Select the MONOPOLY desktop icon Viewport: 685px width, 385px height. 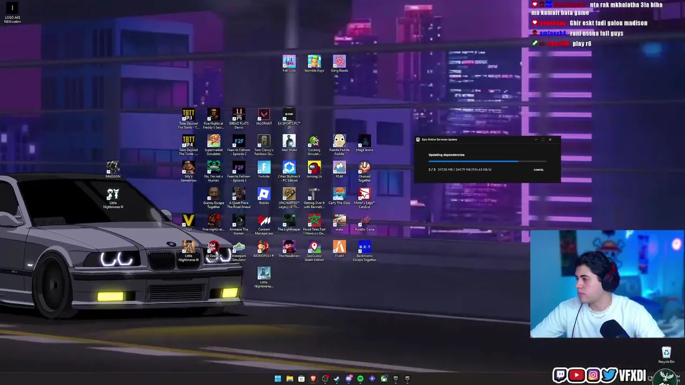click(264, 249)
